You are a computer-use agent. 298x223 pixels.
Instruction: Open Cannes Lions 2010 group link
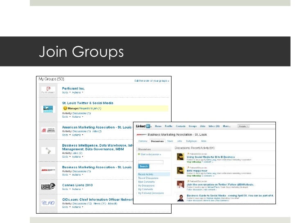click(77, 185)
